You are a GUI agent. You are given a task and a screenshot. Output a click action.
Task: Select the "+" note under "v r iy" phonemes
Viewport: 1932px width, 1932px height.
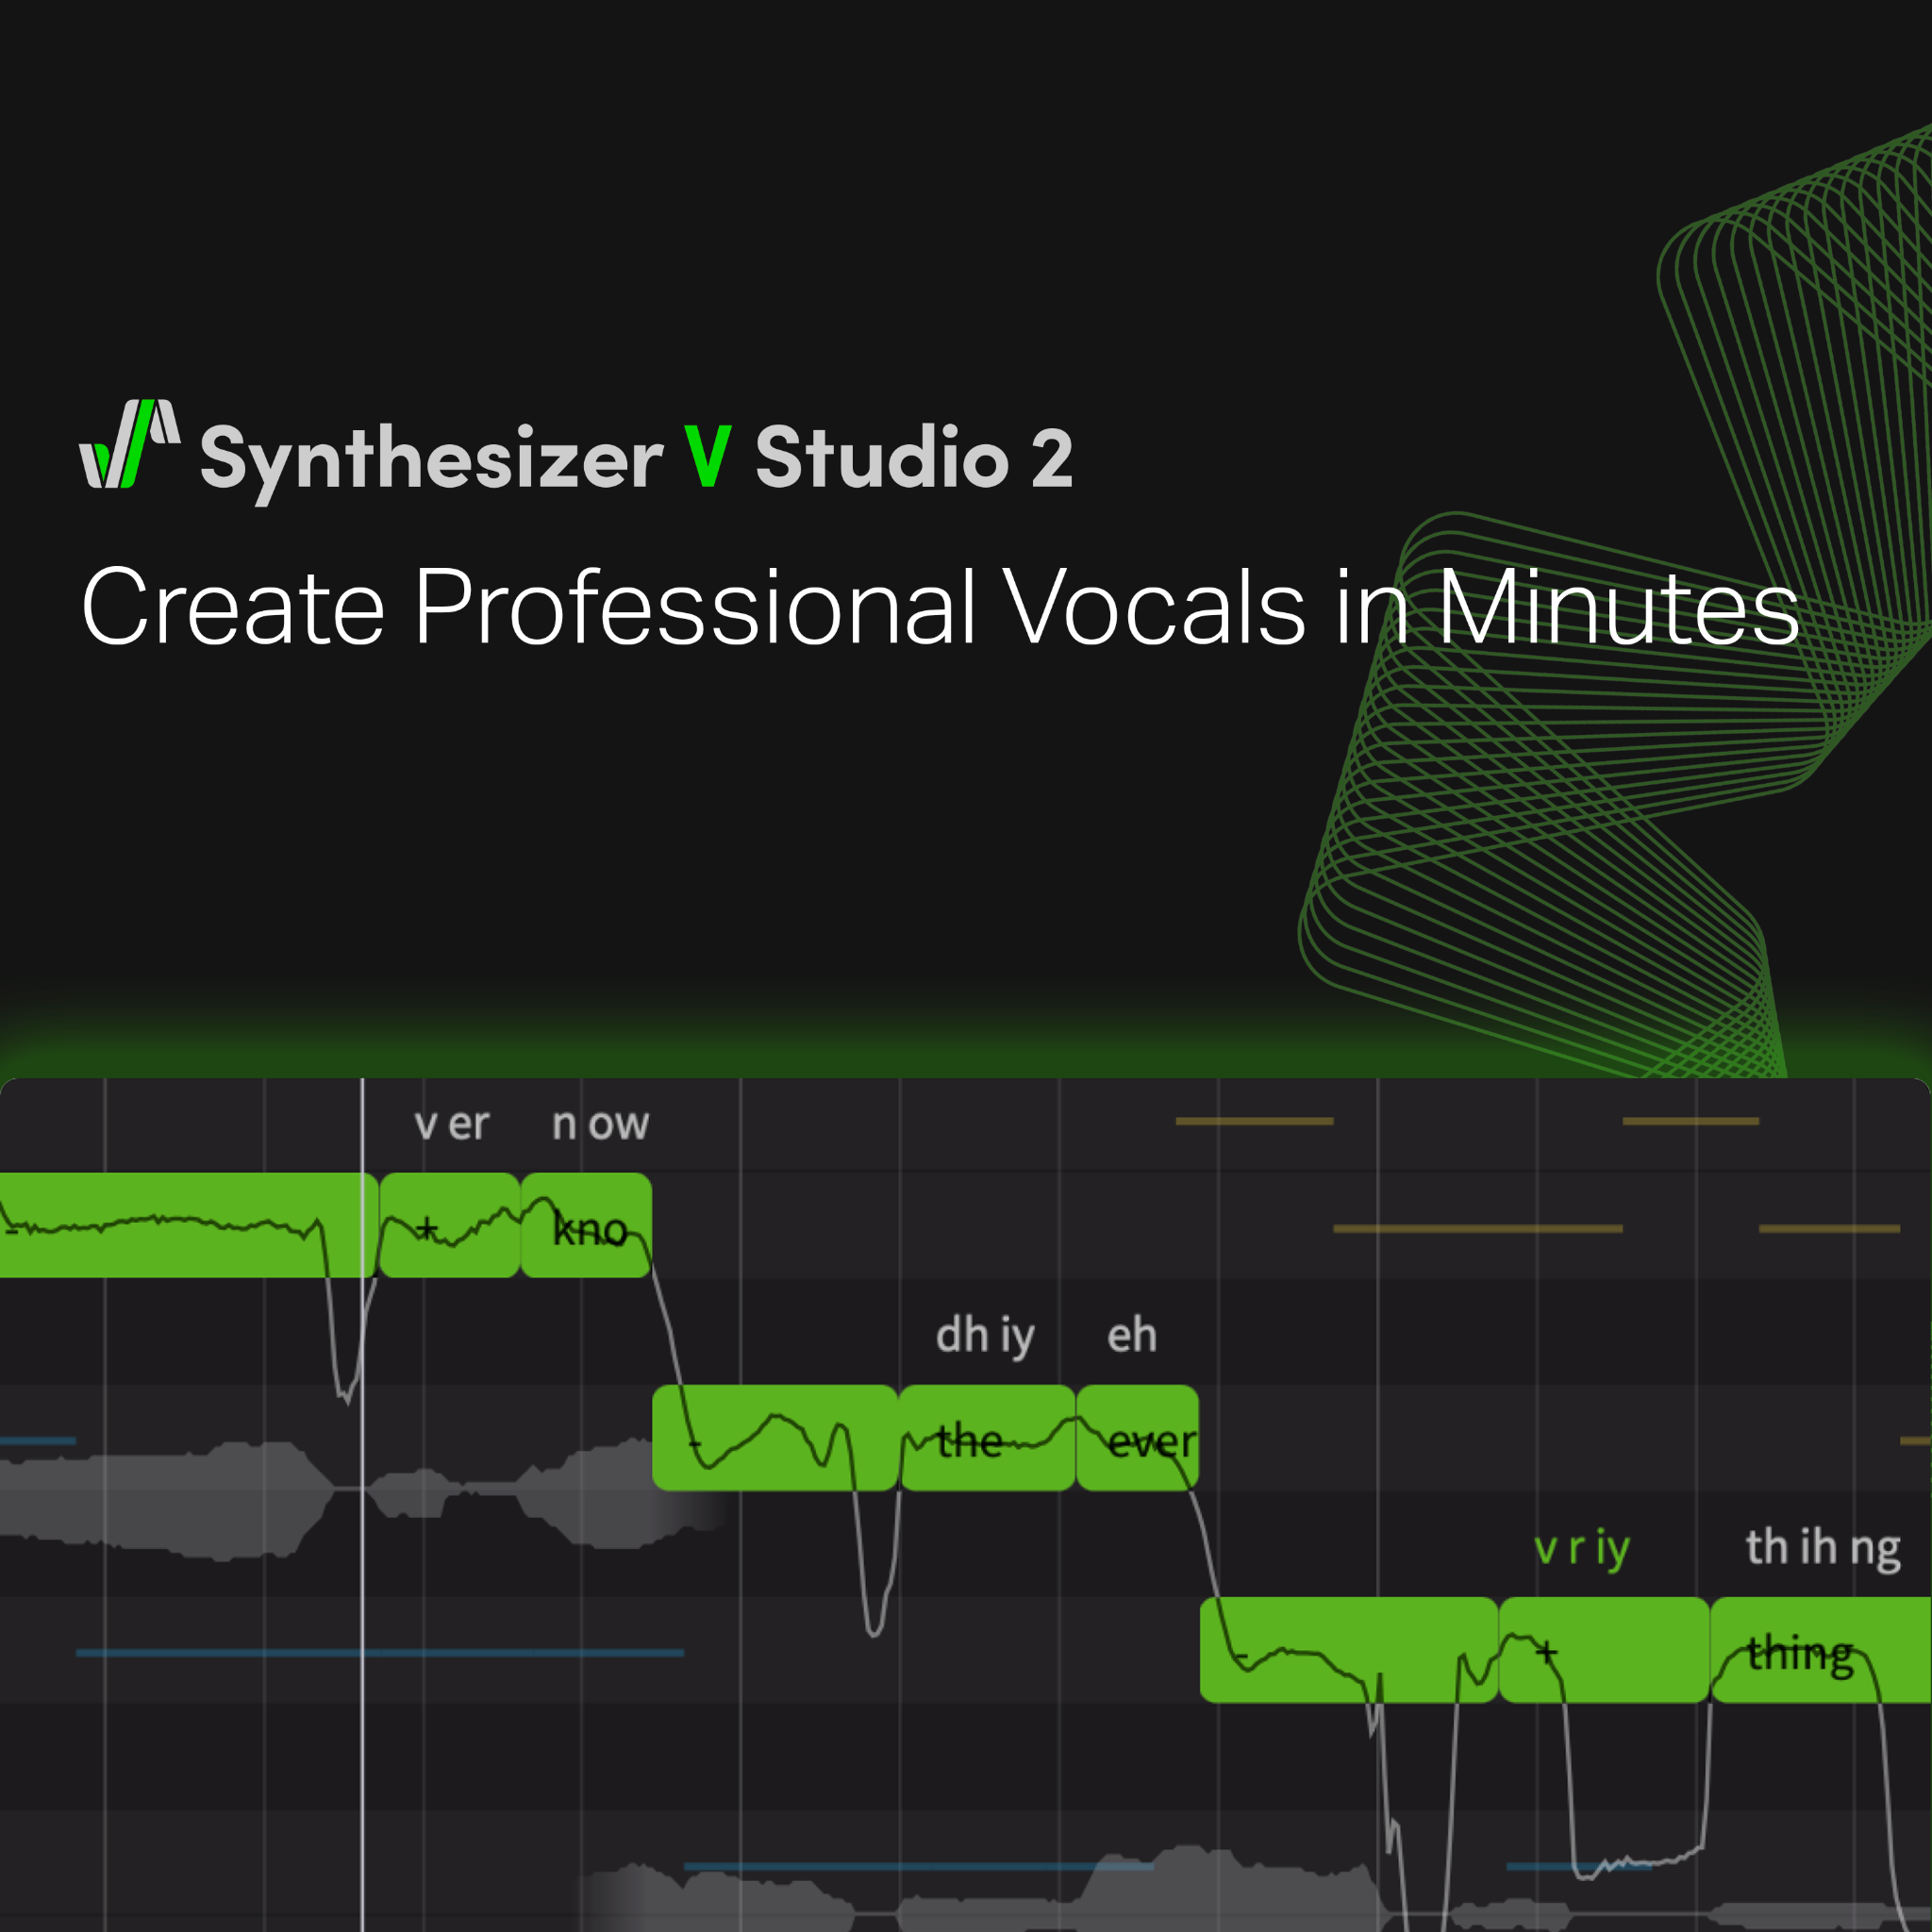tap(1604, 1649)
